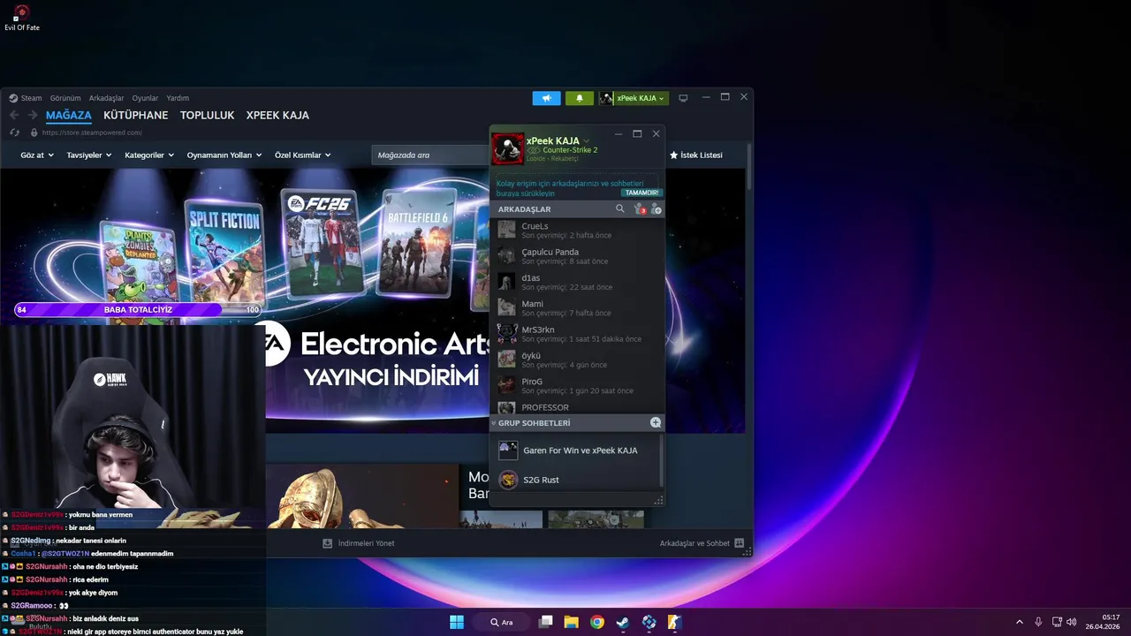
Task: Click the group chats list scrollbar
Action: 661,461
